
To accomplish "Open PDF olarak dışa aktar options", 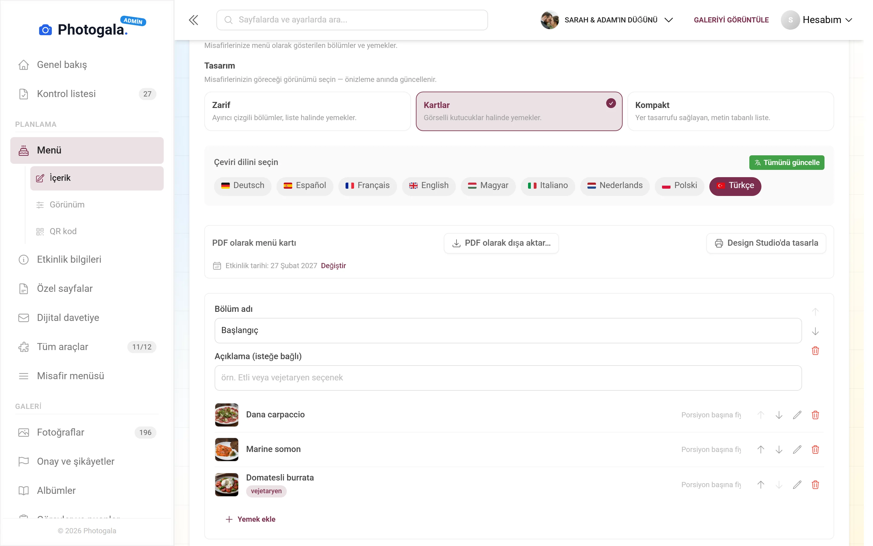I will pos(501,243).
